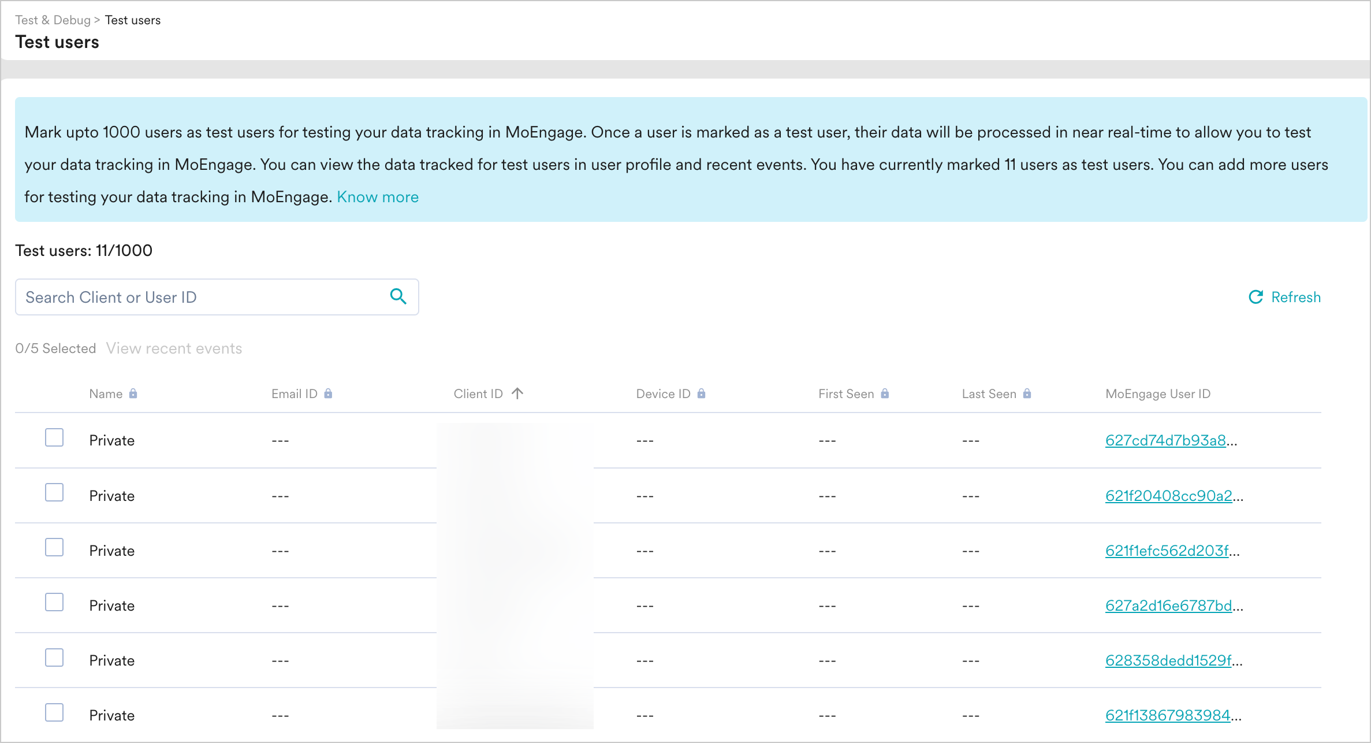Open user ID 621f1efc562d203f link

click(x=1167, y=551)
